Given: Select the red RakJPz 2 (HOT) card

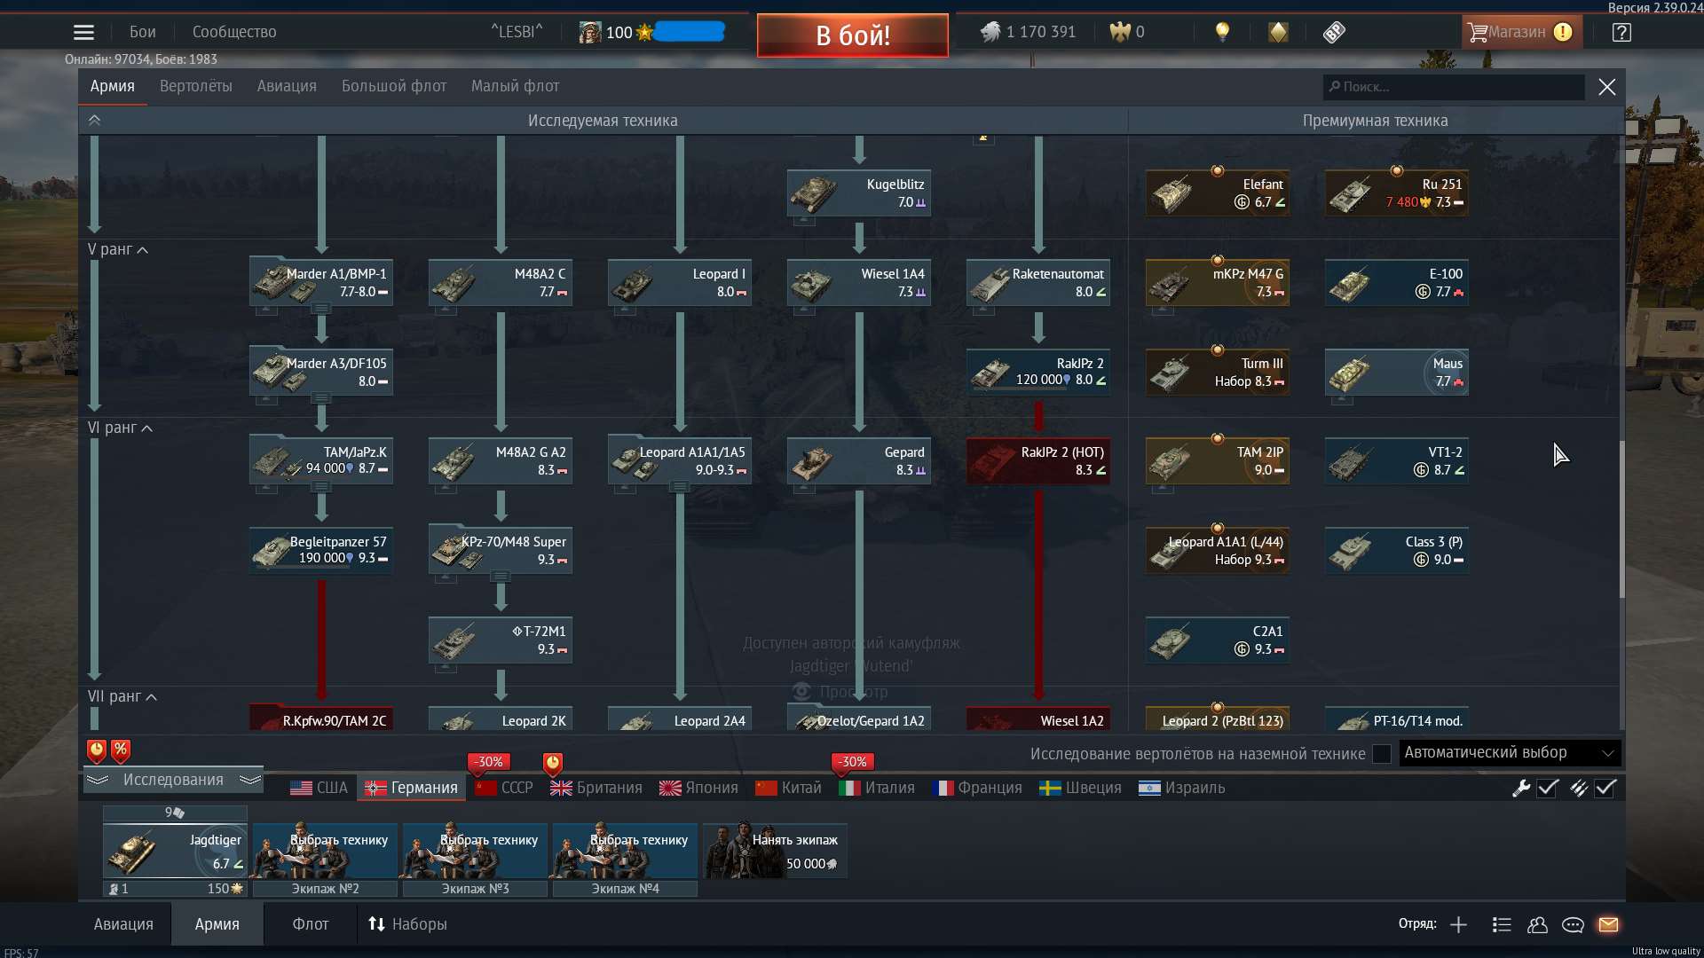Looking at the screenshot, I should [1037, 461].
